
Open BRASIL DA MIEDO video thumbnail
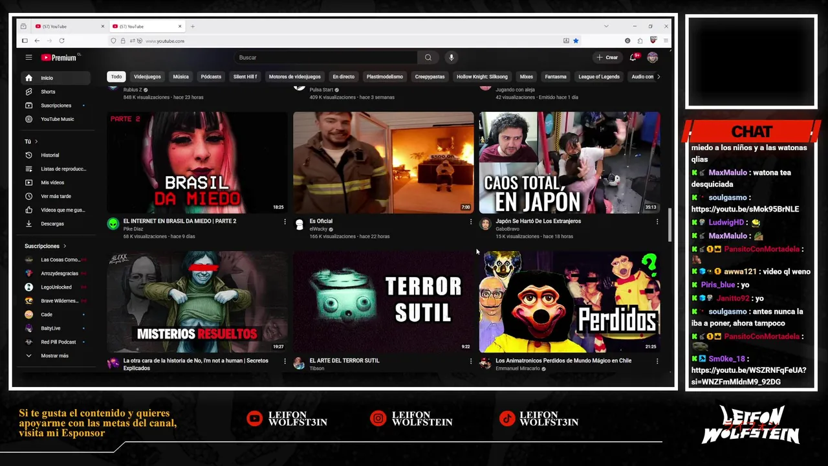(x=197, y=162)
